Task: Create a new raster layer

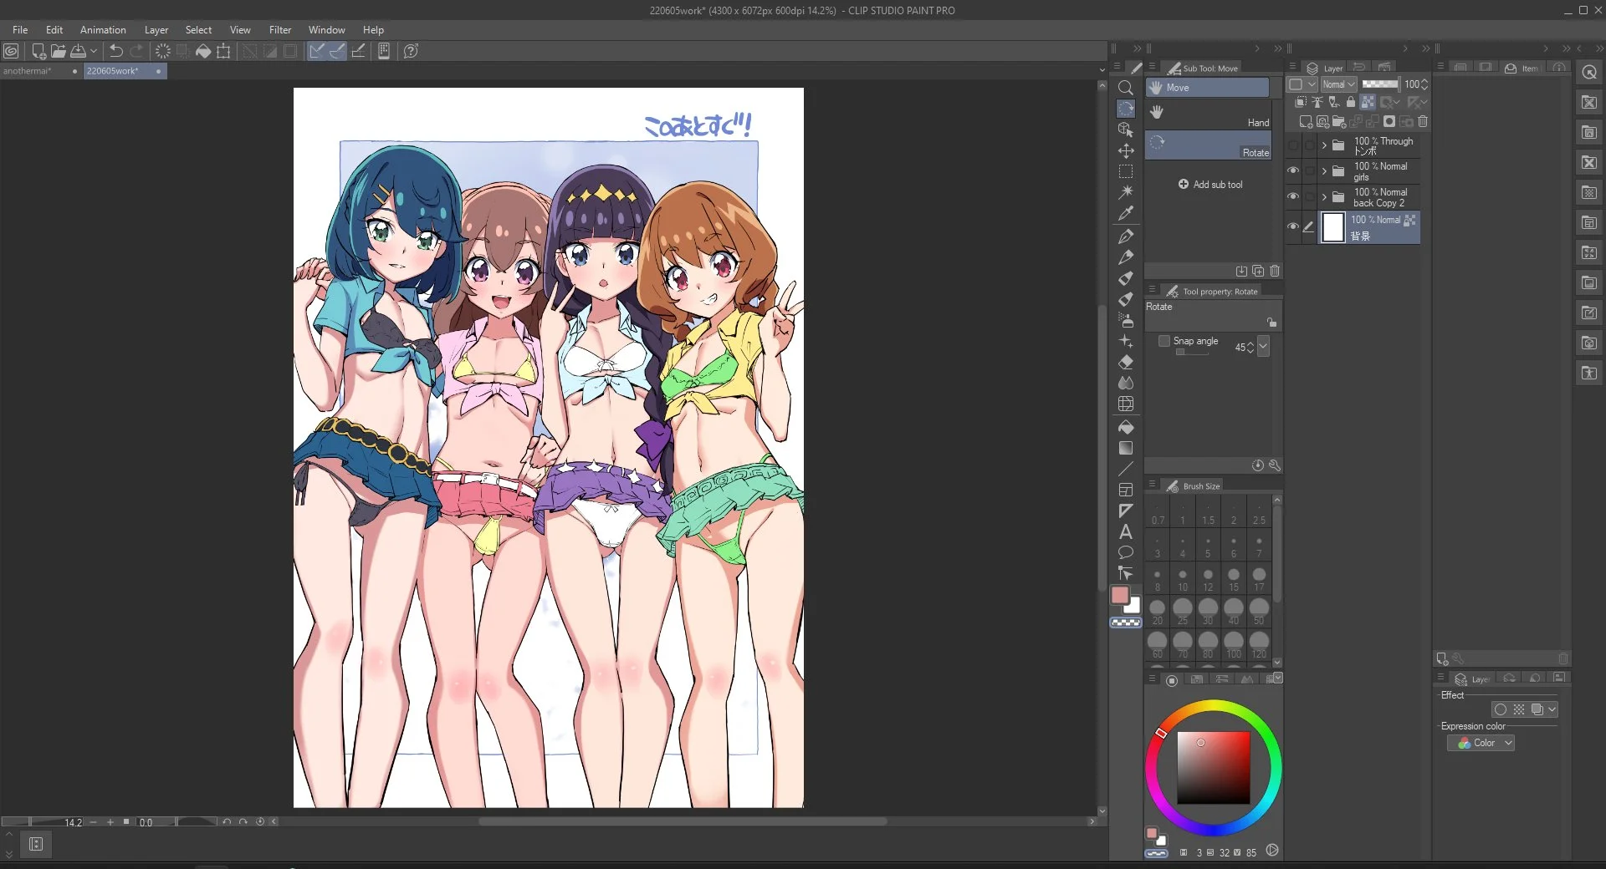Action: point(1305,122)
